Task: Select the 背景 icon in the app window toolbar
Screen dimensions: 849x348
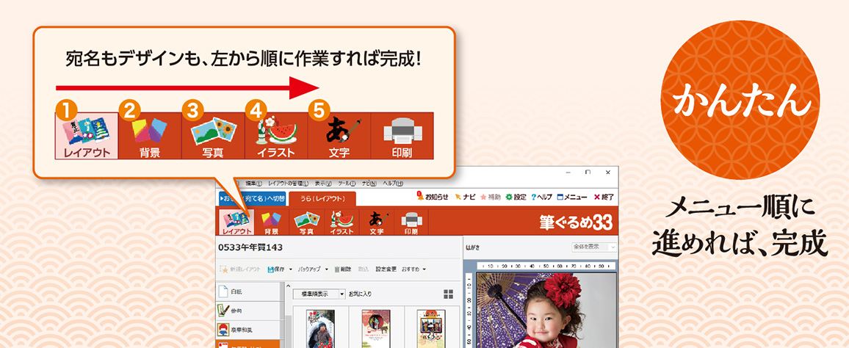Action: point(272,222)
